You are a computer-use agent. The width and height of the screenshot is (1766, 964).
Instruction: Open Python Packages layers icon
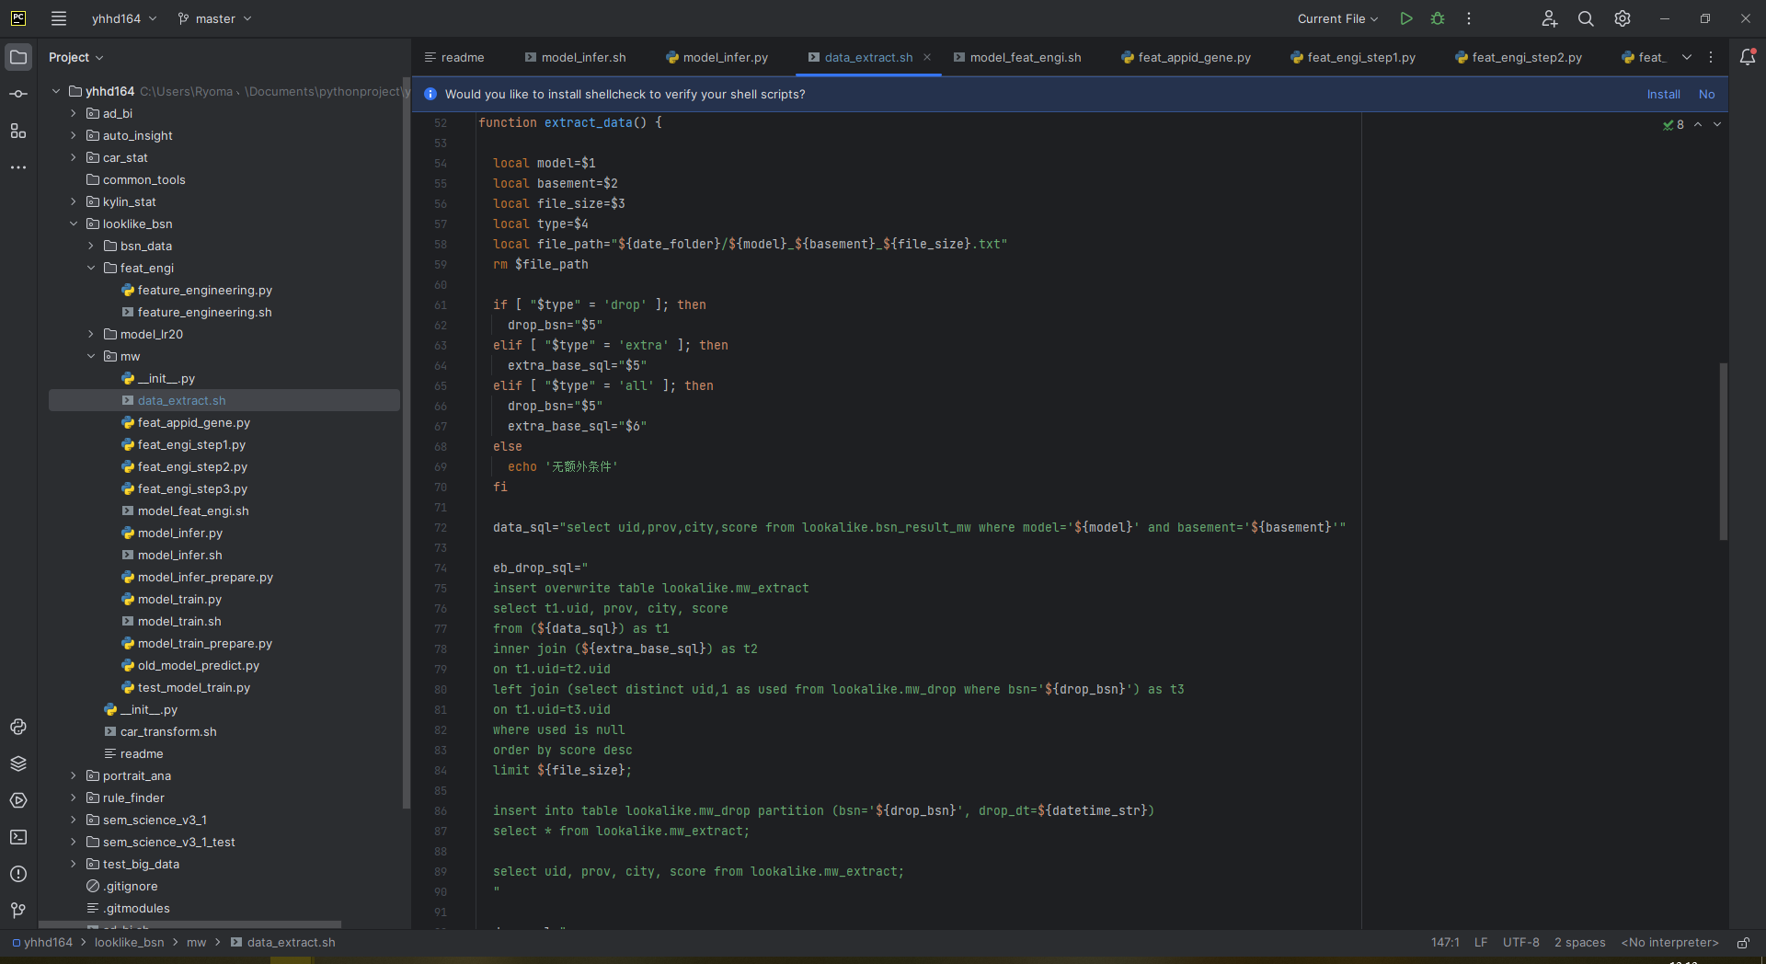(18, 763)
